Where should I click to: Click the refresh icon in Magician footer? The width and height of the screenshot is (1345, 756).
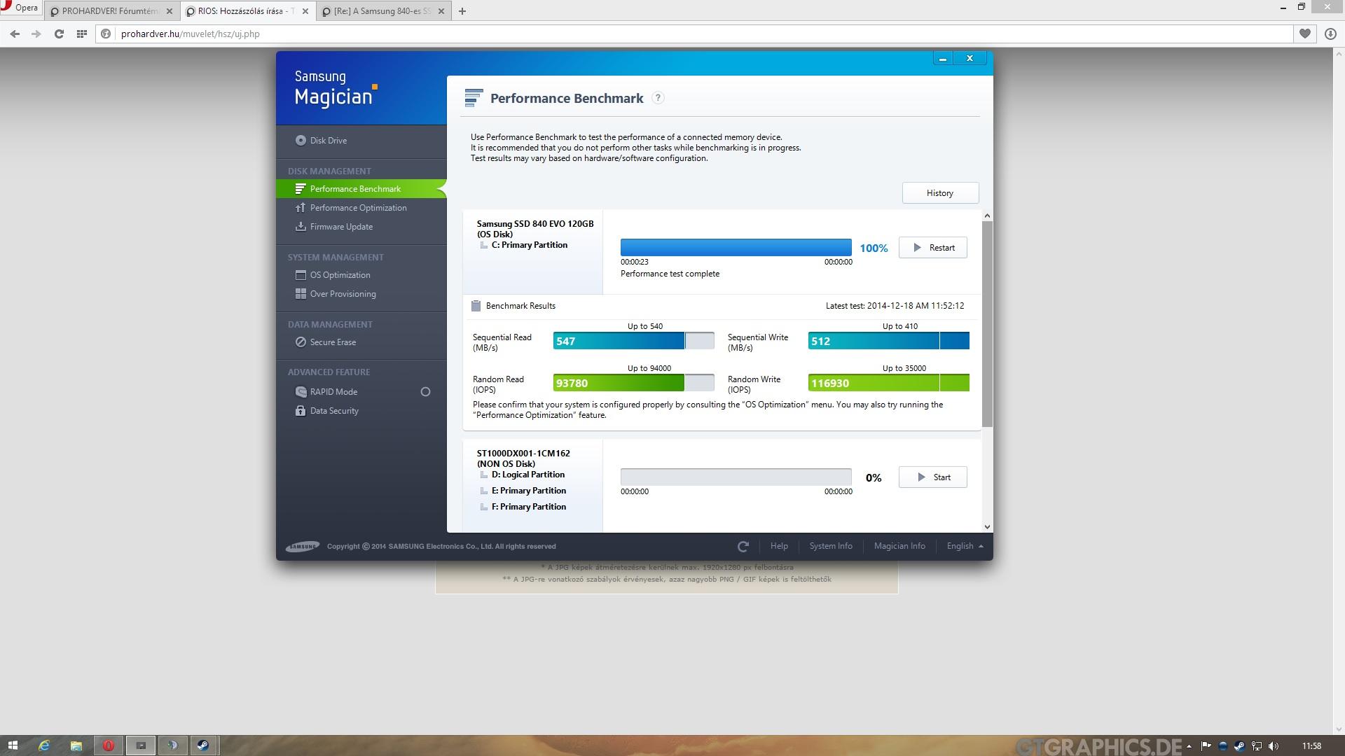pyautogui.click(x=743, y=546)
